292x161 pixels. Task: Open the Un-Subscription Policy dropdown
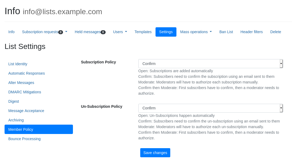[x=210, y=108]
